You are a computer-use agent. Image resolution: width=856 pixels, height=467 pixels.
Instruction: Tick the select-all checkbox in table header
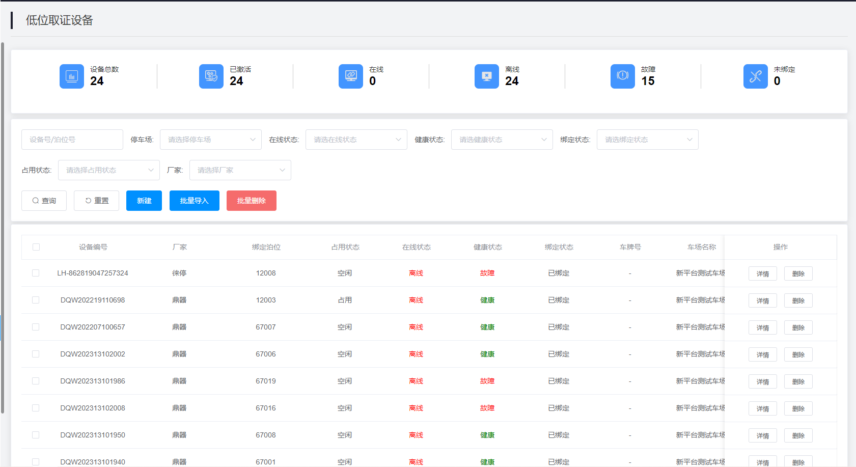click(36, 247)
